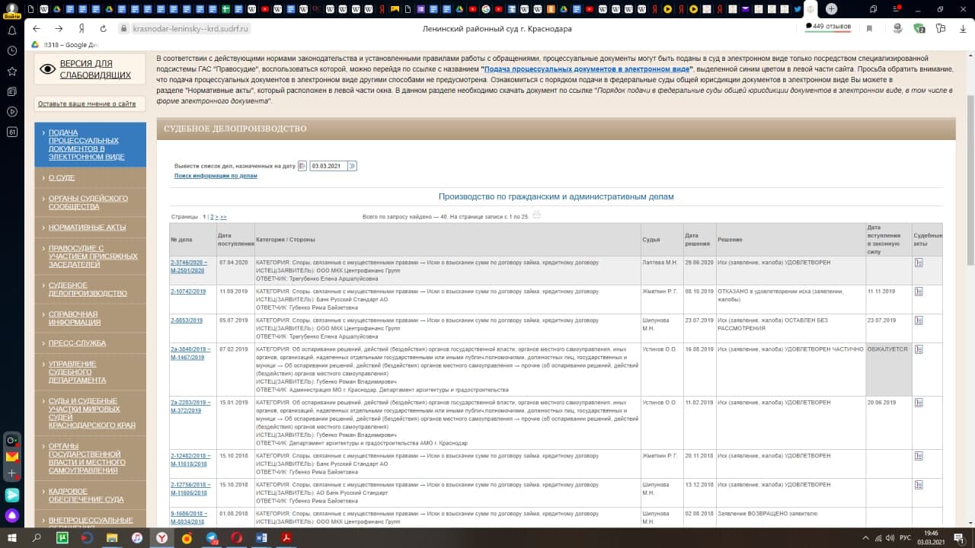Open Yandex home via Я icon
The width and height of the screenshot is (975, 548).
pos(81,28)
